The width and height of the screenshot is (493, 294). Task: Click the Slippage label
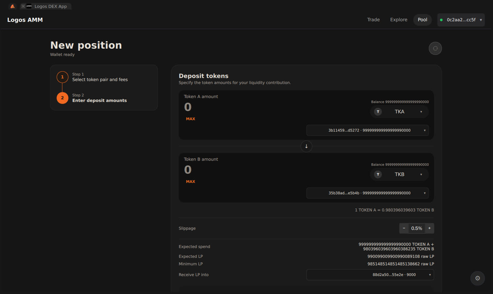click(187, 228)
